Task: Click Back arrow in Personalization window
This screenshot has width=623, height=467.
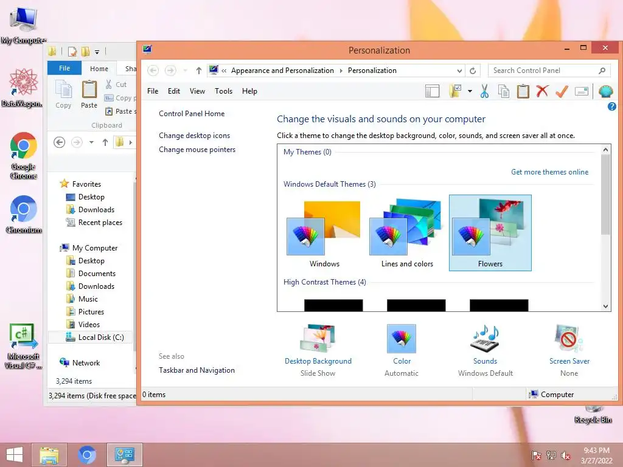Action: (153, 71)
